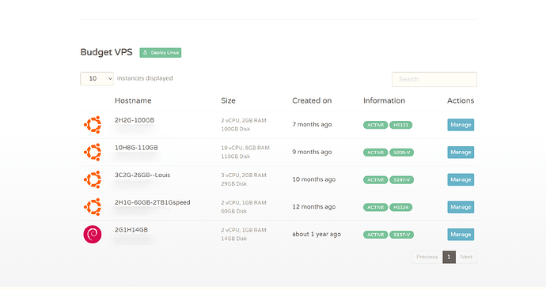Click the Ubuntu icon for 2H1G-60GB-2TB1Gspeed
Screen dimensions: 546x290
[93, 207]
